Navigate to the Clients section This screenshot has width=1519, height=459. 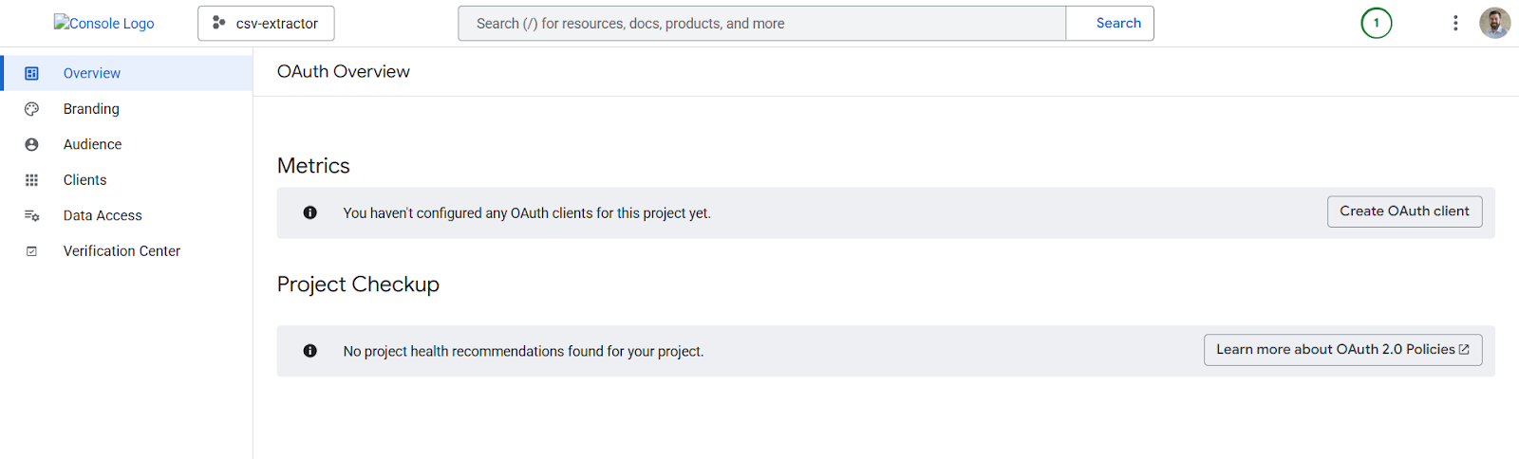[x=84, y=180]
